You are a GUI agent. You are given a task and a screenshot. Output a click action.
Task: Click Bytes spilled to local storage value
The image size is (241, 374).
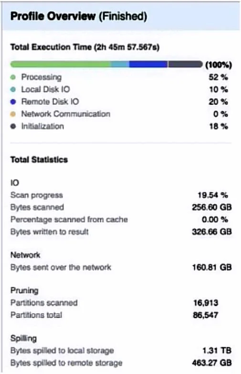click(217, 351)
